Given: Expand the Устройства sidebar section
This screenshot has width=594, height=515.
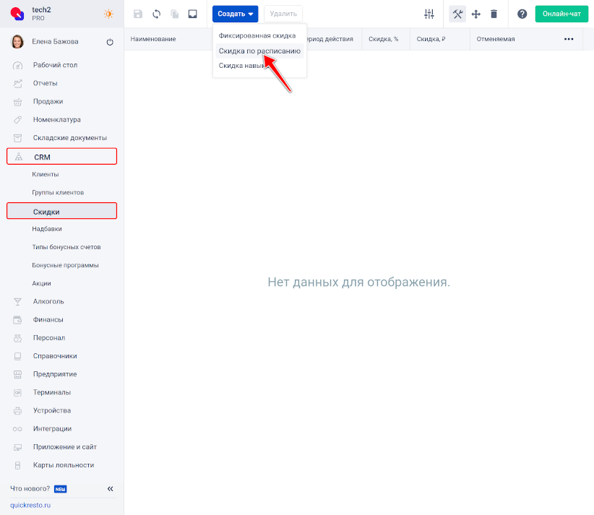Looking at the screenshot, I should [x=52, y=410].
